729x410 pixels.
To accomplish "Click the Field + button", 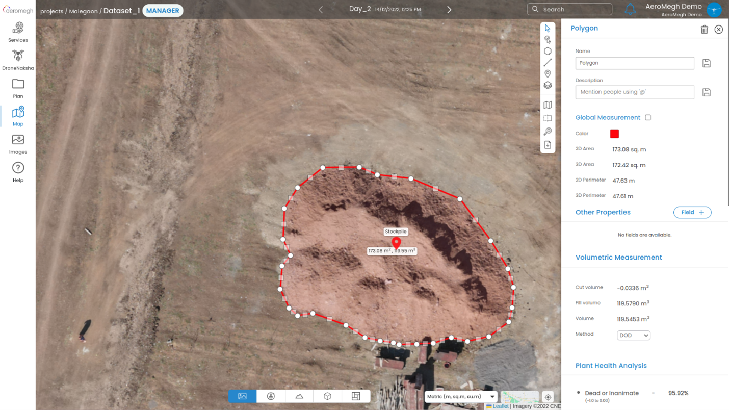I will [692, 213].
